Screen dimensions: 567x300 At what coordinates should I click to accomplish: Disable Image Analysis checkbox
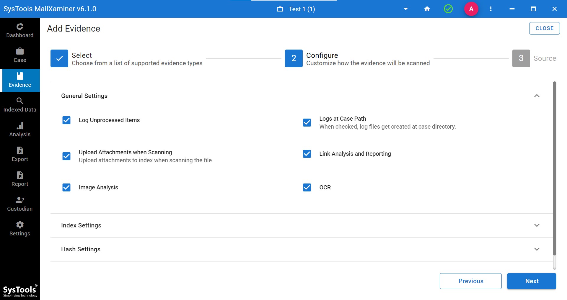tap(66, 187)
